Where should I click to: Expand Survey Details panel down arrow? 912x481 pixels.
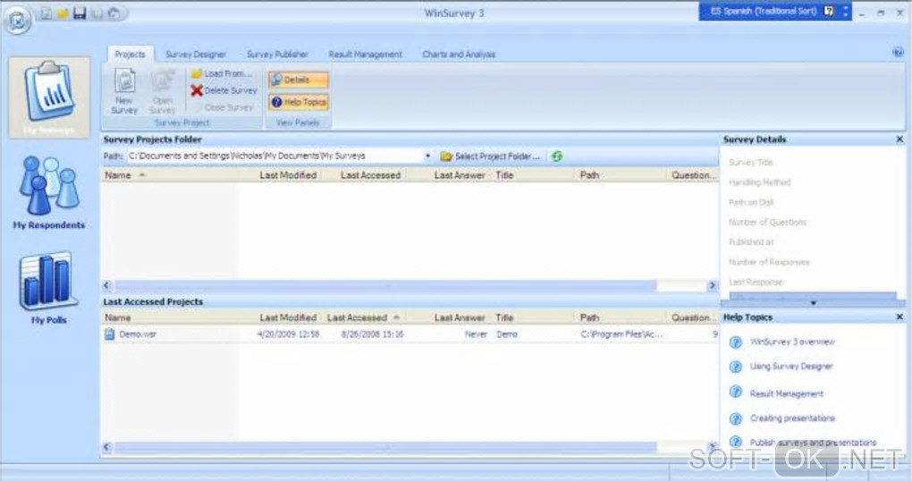click(x=813, y=303)
